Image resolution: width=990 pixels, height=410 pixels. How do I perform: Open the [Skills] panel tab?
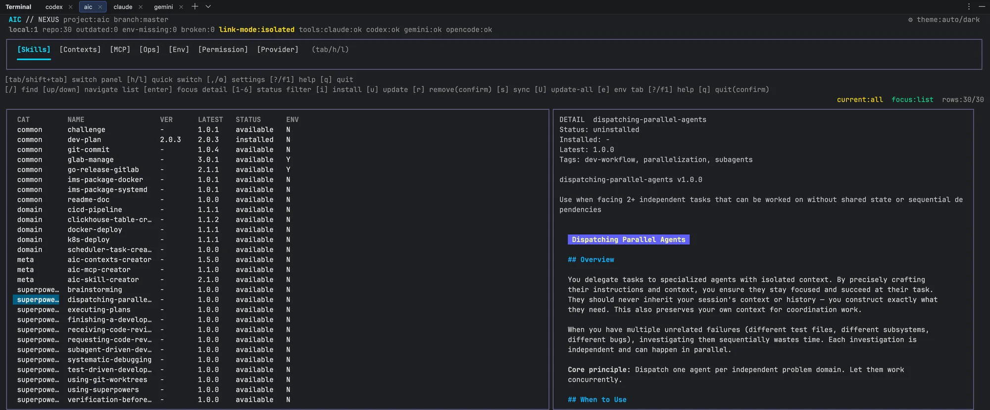pos(34,49)
